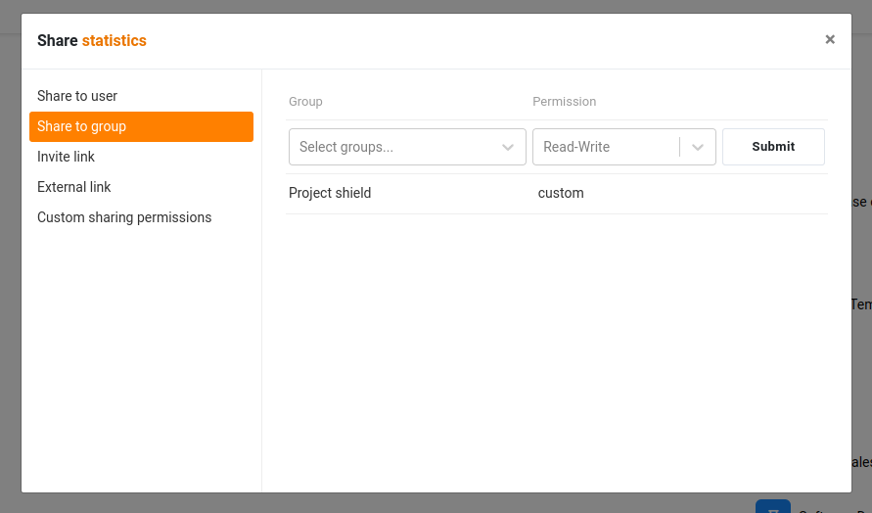Click the orange statistics title text
The width and height of the screenshot is (872, 513).
[x=114, y=40]
